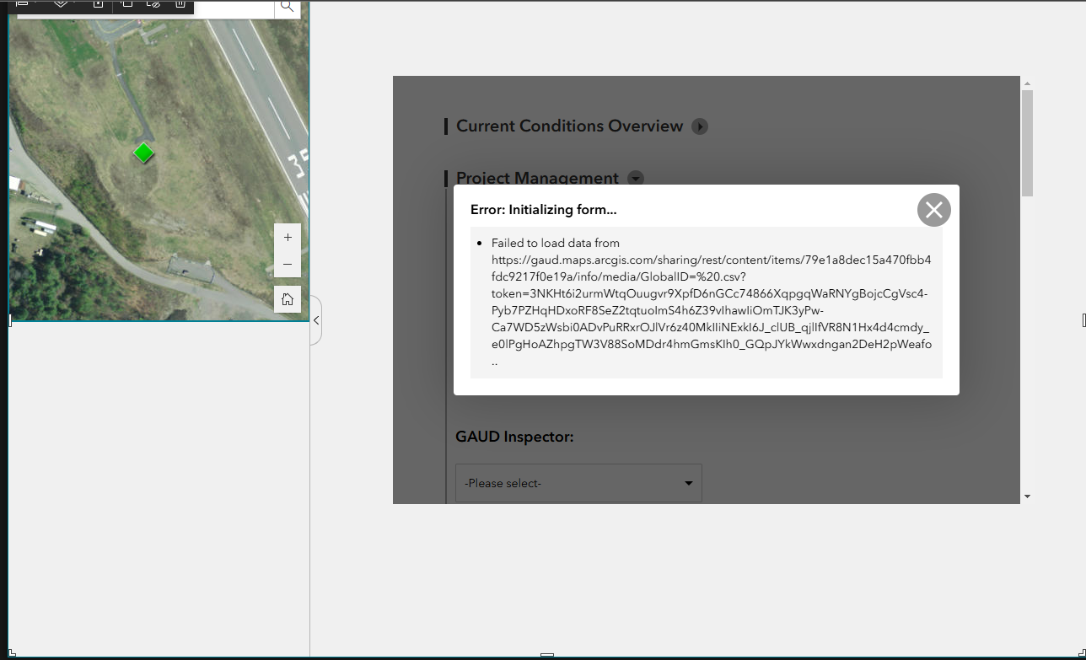Image resolution: width=1086 pixels, height=660 pixels.
Task: Zoom in using the plus control
Action: click(x=288, y=237)
